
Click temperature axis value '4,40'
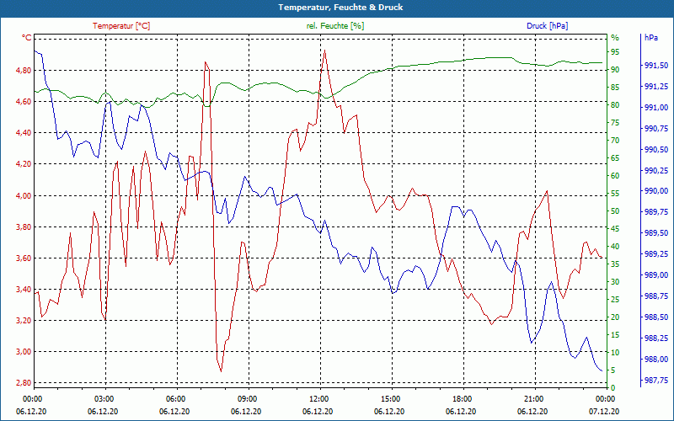tap(24, 133)
